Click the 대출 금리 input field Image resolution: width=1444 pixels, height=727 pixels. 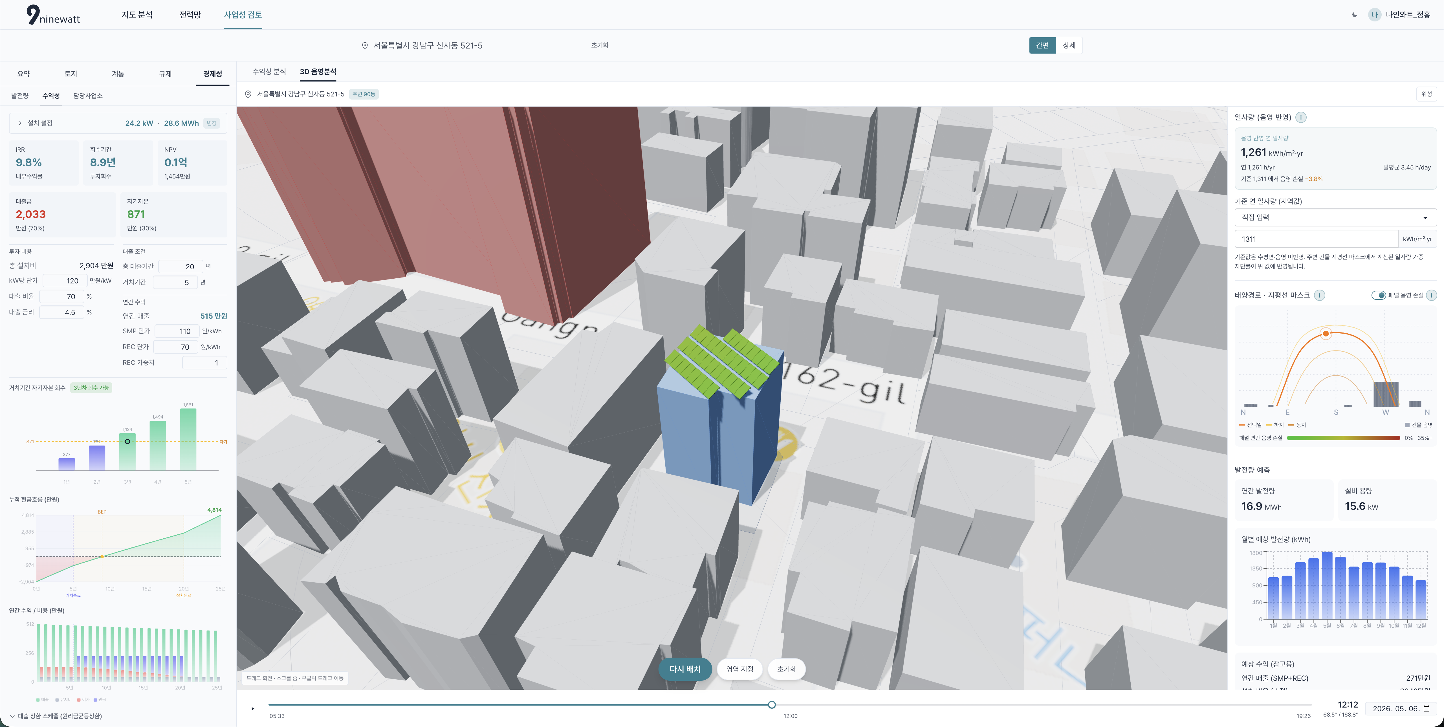click(x=62, y=312)
